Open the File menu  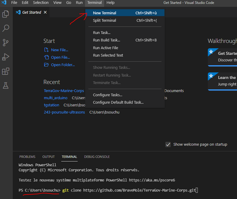point(14,3)
